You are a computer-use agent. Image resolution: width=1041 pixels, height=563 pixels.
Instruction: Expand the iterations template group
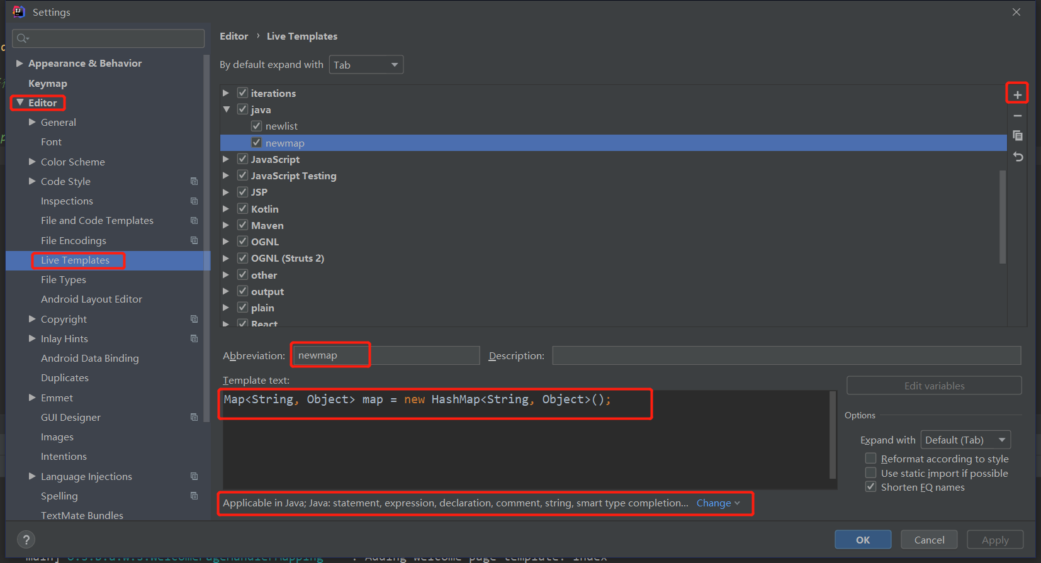pyautogui.click(x=226, y=93)
